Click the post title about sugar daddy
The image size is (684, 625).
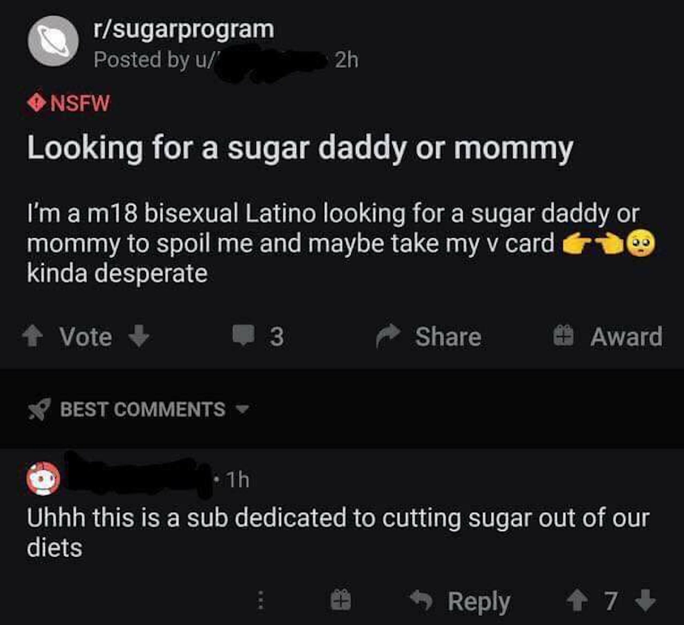click(300, 149)
